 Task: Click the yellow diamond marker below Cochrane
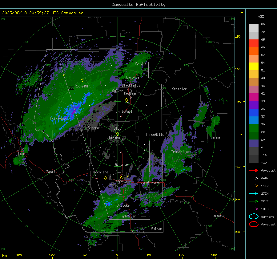click(105, 178)
